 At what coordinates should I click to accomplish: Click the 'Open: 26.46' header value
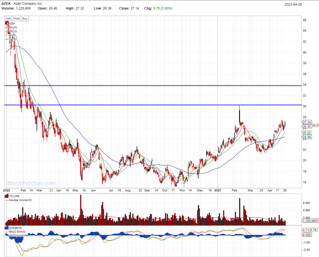pyautogui.click(x=47, y=8)
